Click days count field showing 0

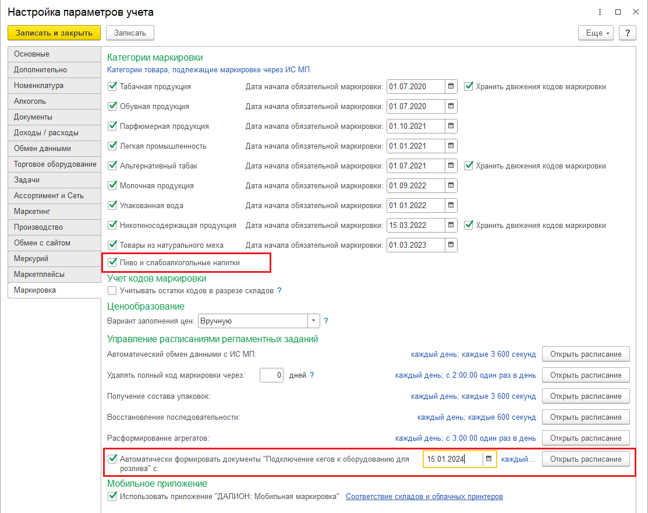[271, 375]
